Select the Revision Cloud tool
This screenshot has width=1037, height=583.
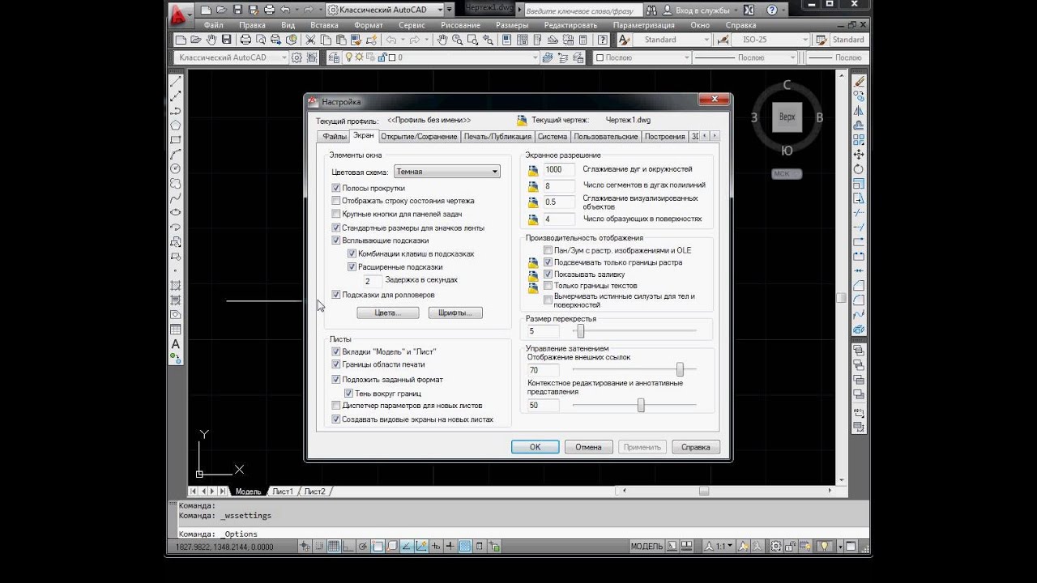click(x=175, y=184)
